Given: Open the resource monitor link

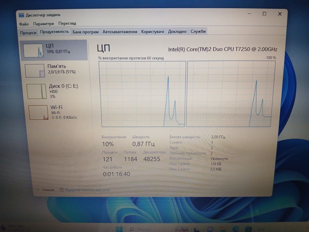Looking at the screenshot, I should [x=88, y=190].
